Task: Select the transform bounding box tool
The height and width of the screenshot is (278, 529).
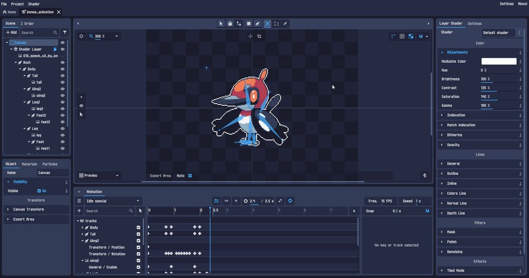Action: [276, 24]
